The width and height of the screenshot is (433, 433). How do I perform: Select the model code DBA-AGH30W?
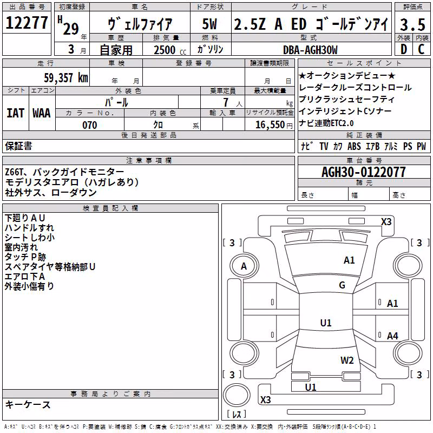click(310, 50)
